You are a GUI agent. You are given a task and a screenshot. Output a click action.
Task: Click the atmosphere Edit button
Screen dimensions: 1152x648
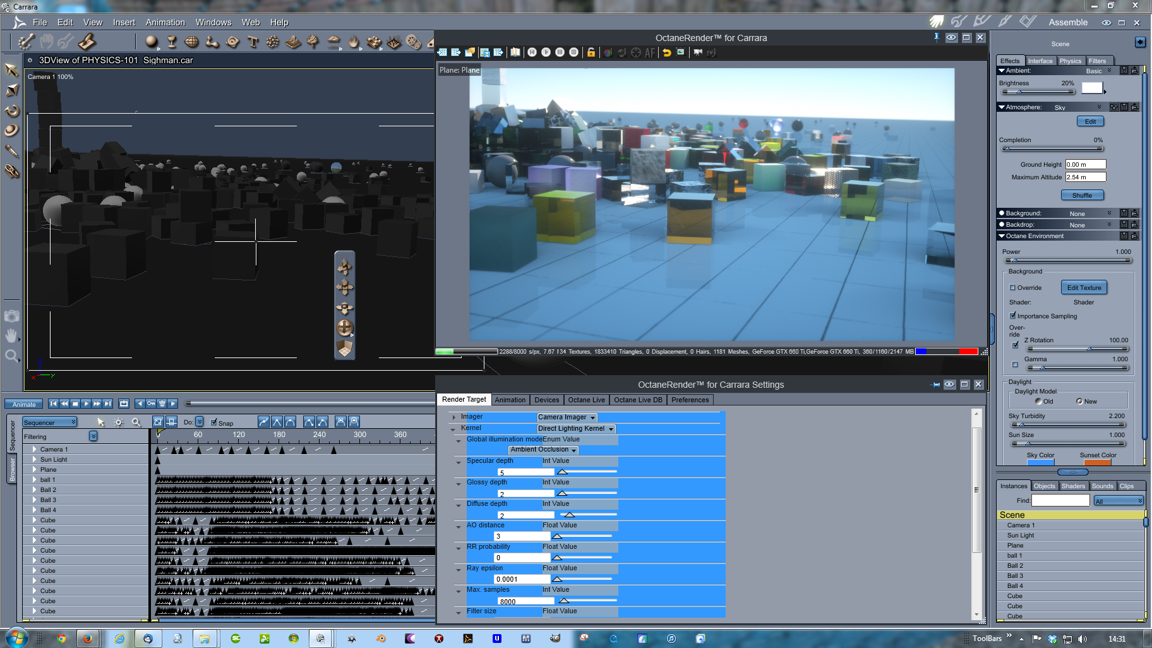pos(1090,121)
